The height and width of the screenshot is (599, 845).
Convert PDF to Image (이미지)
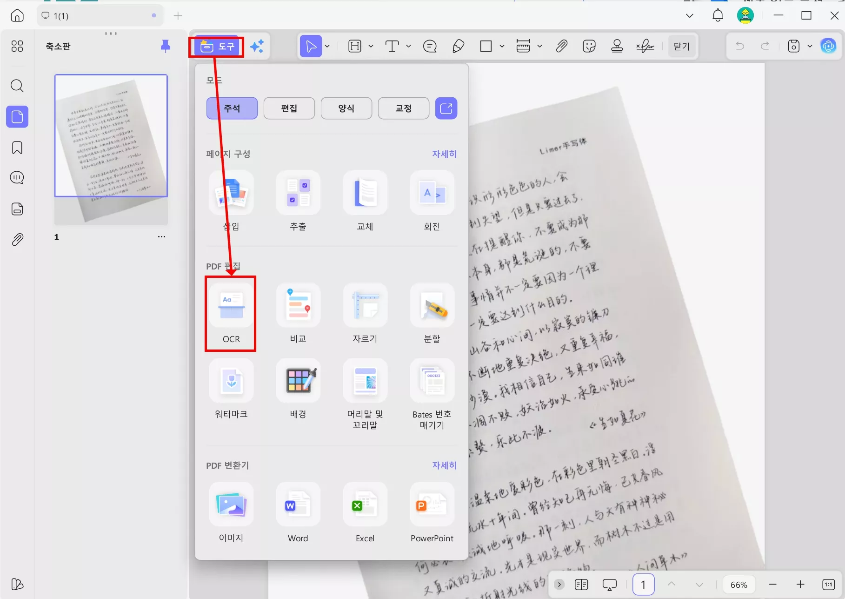(x=231, y=513)
